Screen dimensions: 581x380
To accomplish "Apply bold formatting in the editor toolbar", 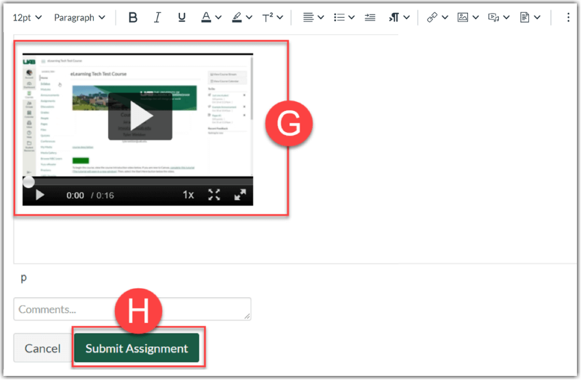I will [133, 18].
